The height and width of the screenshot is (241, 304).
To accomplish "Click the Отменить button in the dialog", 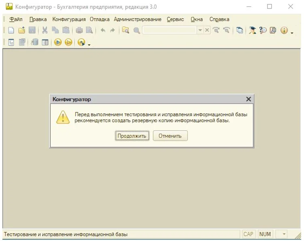I will coord(170,136).
